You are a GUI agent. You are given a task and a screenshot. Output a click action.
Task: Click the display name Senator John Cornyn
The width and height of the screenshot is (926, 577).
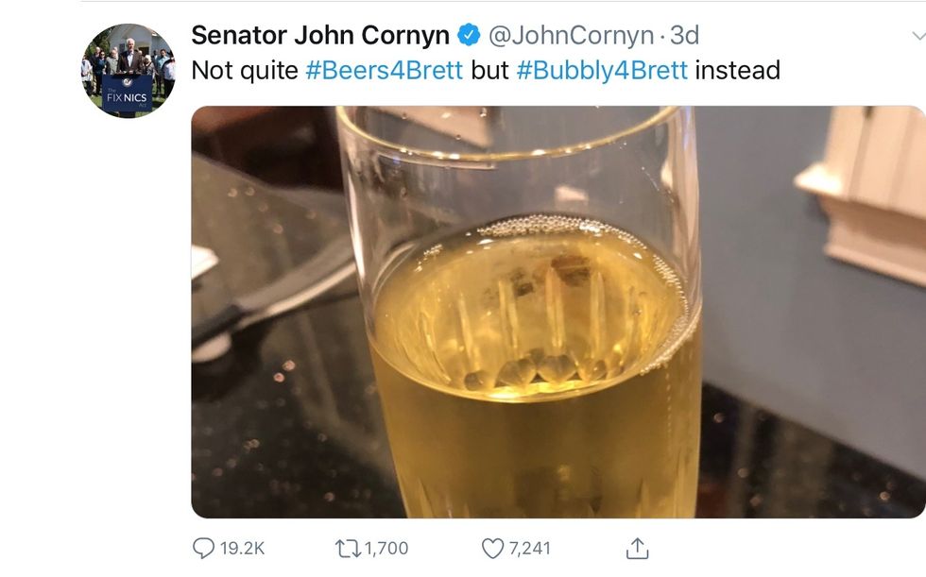[320, 36]
